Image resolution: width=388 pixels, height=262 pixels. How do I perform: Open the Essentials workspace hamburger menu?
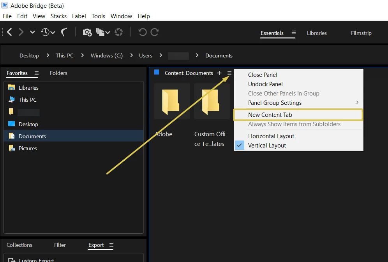pos(293,33)
